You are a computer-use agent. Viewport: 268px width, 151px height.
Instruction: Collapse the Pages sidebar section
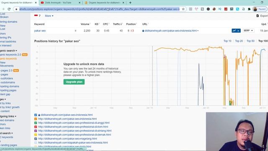pyautogui.click(x=3, y=99)
